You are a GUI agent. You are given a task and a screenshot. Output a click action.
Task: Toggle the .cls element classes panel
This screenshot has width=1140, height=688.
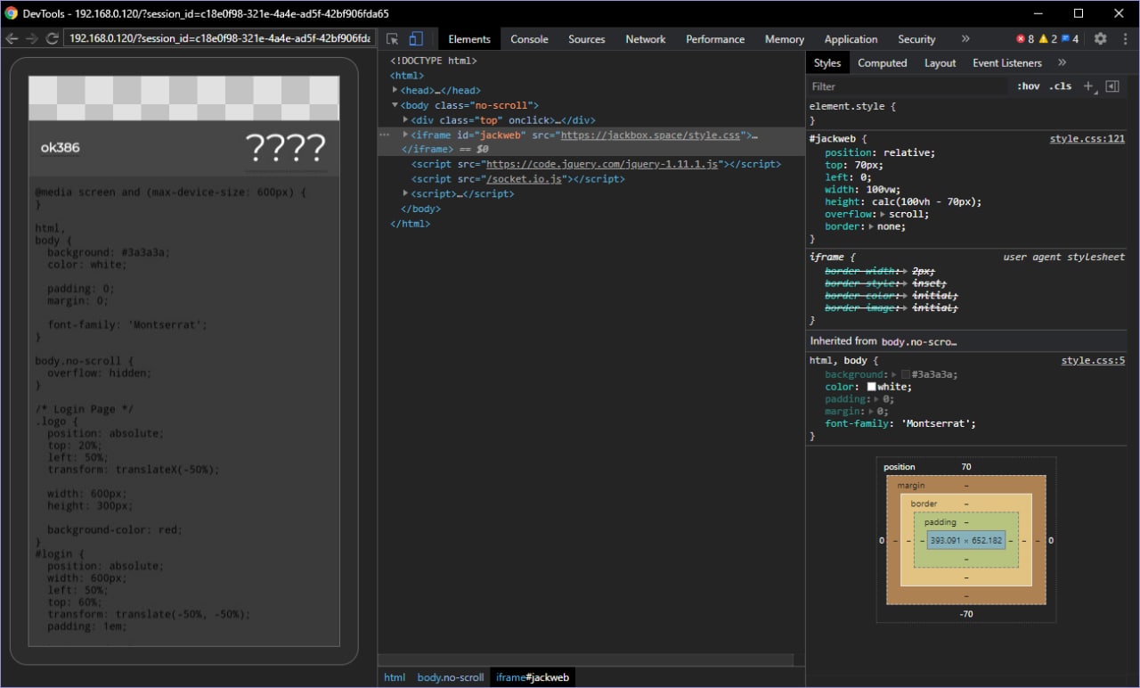pos(1060,86)
